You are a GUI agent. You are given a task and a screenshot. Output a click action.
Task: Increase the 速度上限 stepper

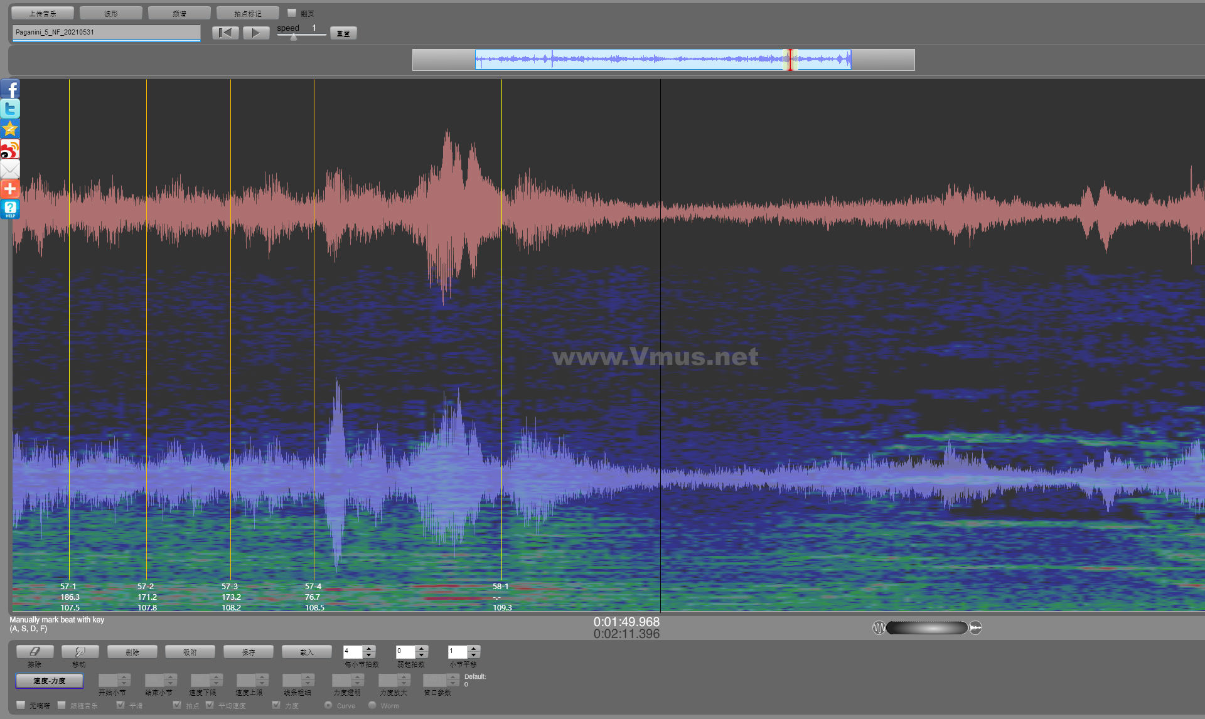[262, 676]
